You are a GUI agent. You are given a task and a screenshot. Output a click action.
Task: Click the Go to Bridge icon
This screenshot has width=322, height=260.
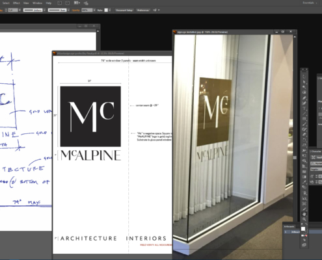[x=59, y=3]
